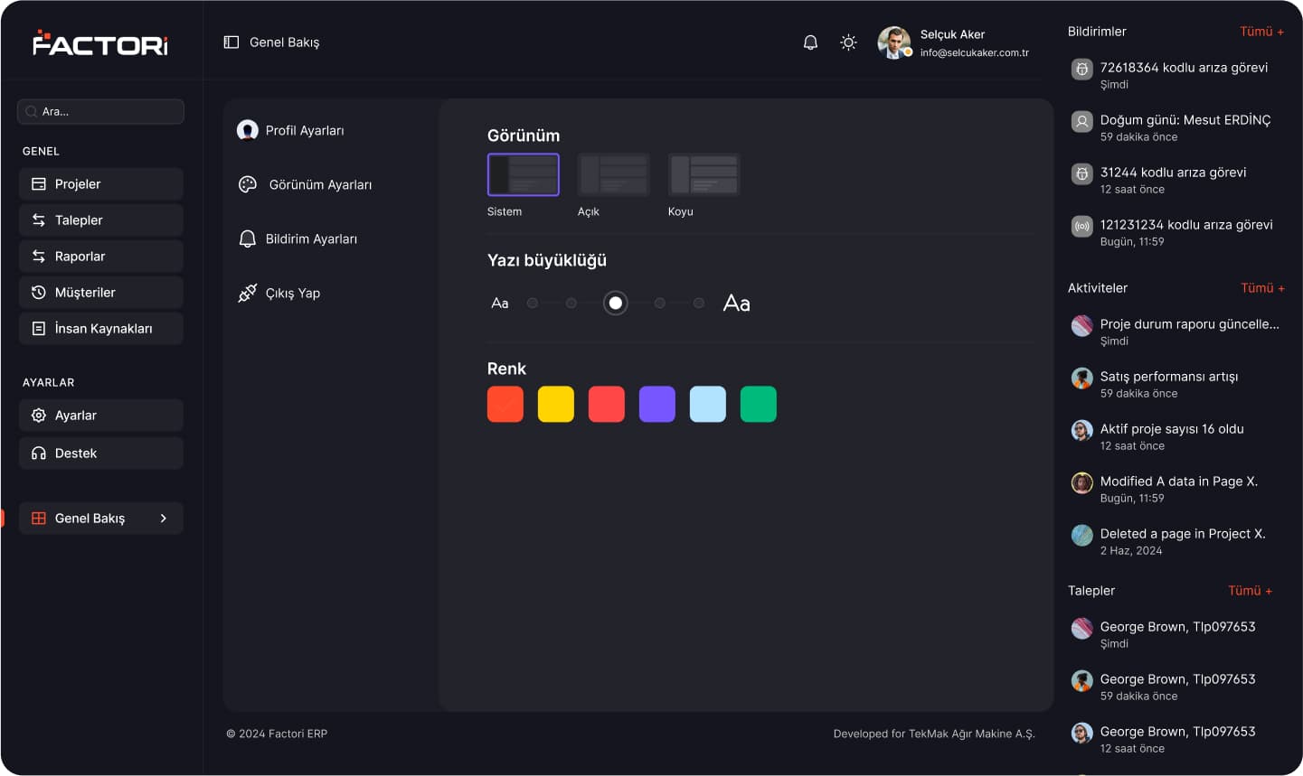Click icon of 121231234 kodlu arıza görevi
Viewport: 1303px width, 776px height.
pyautogui.click(x=1082, y=227)
